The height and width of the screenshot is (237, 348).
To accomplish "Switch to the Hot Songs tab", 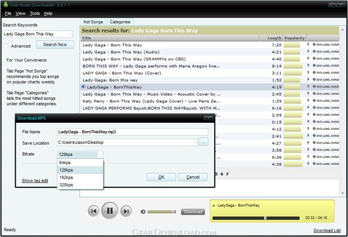I will pyautogui.click(x=93, y=22).
